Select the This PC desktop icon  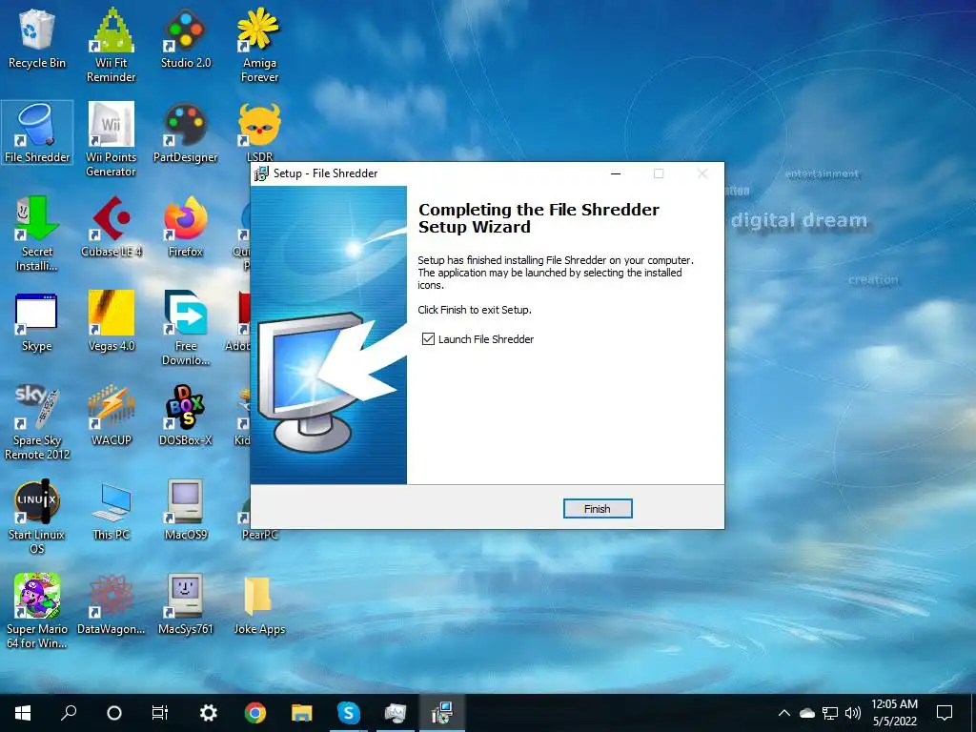coord(112,511)
